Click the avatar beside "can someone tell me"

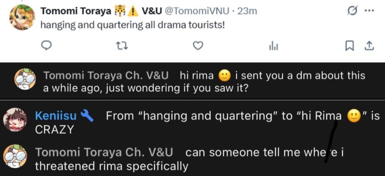point(15,158)
